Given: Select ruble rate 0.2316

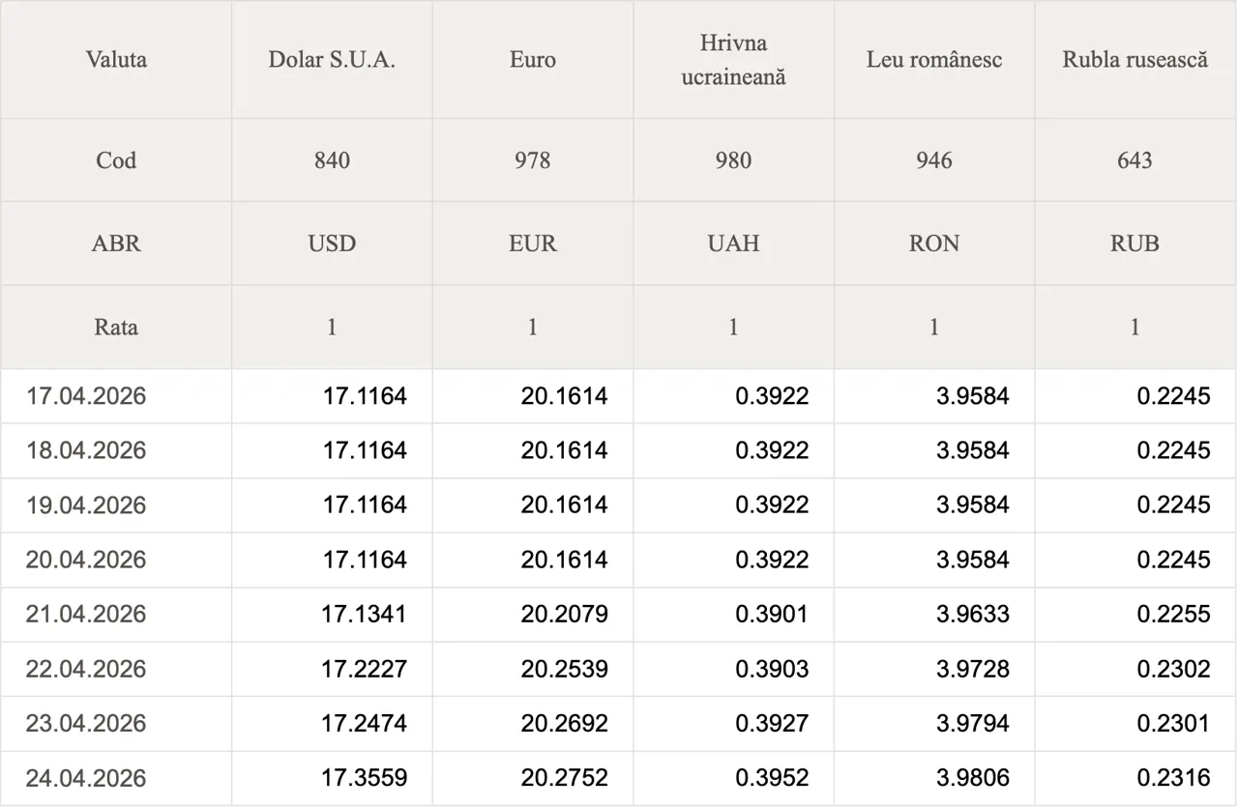Looking at the screenshot, I should tap(1173, 779).
